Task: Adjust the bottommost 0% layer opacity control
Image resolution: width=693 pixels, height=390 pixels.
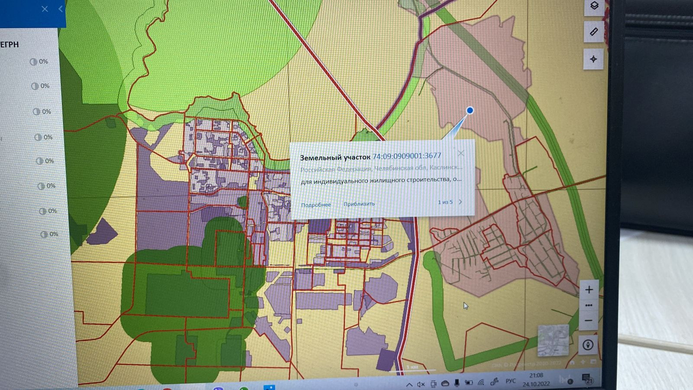Action: click(x=49, y=234)
